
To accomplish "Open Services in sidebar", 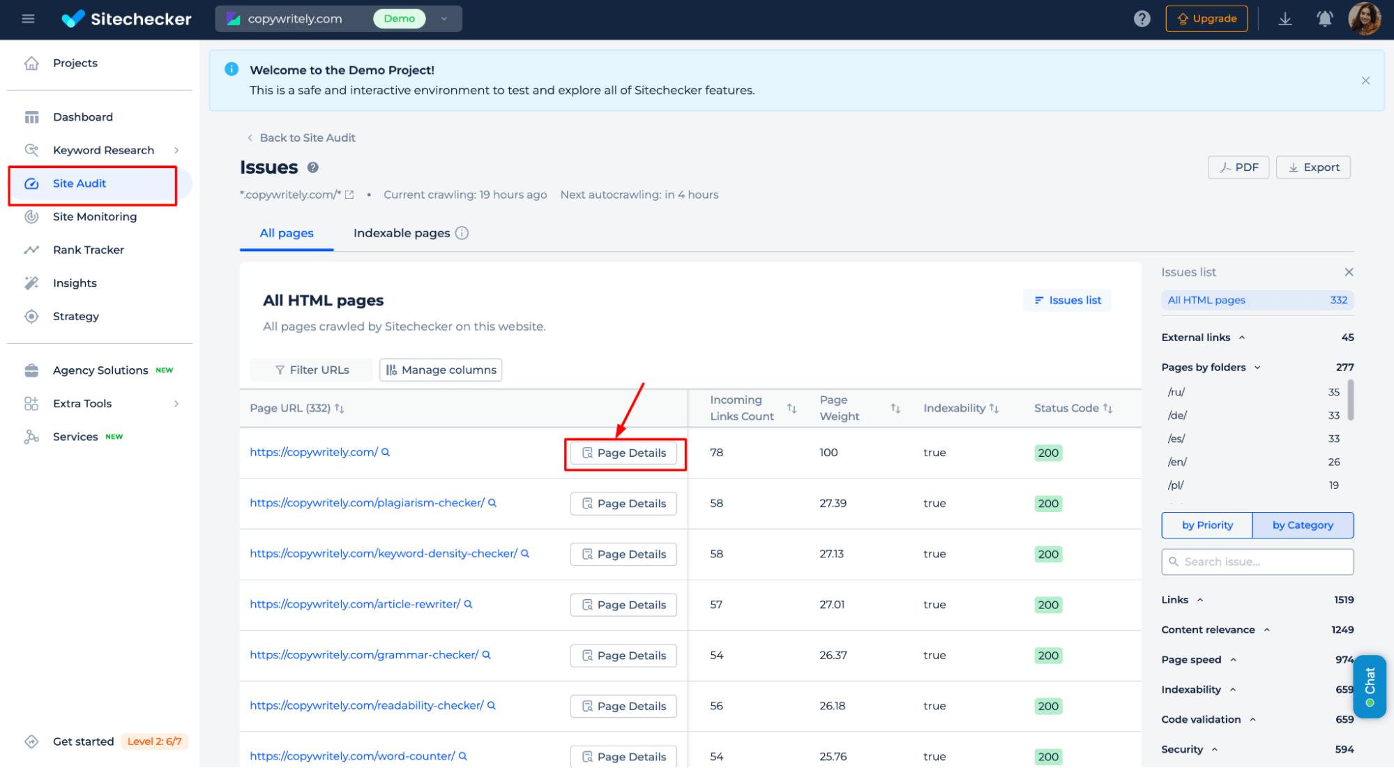I will tap(75, 437).
